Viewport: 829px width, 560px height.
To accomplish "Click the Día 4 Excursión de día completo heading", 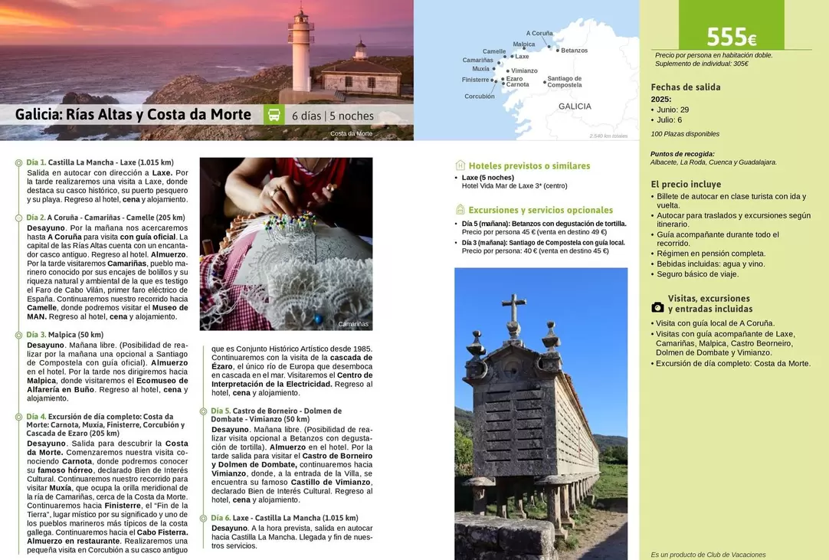I will (106, 424).
